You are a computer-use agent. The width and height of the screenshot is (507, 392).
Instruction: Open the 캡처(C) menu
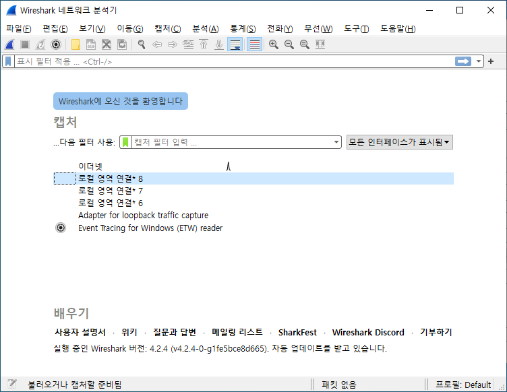(167, 29)
